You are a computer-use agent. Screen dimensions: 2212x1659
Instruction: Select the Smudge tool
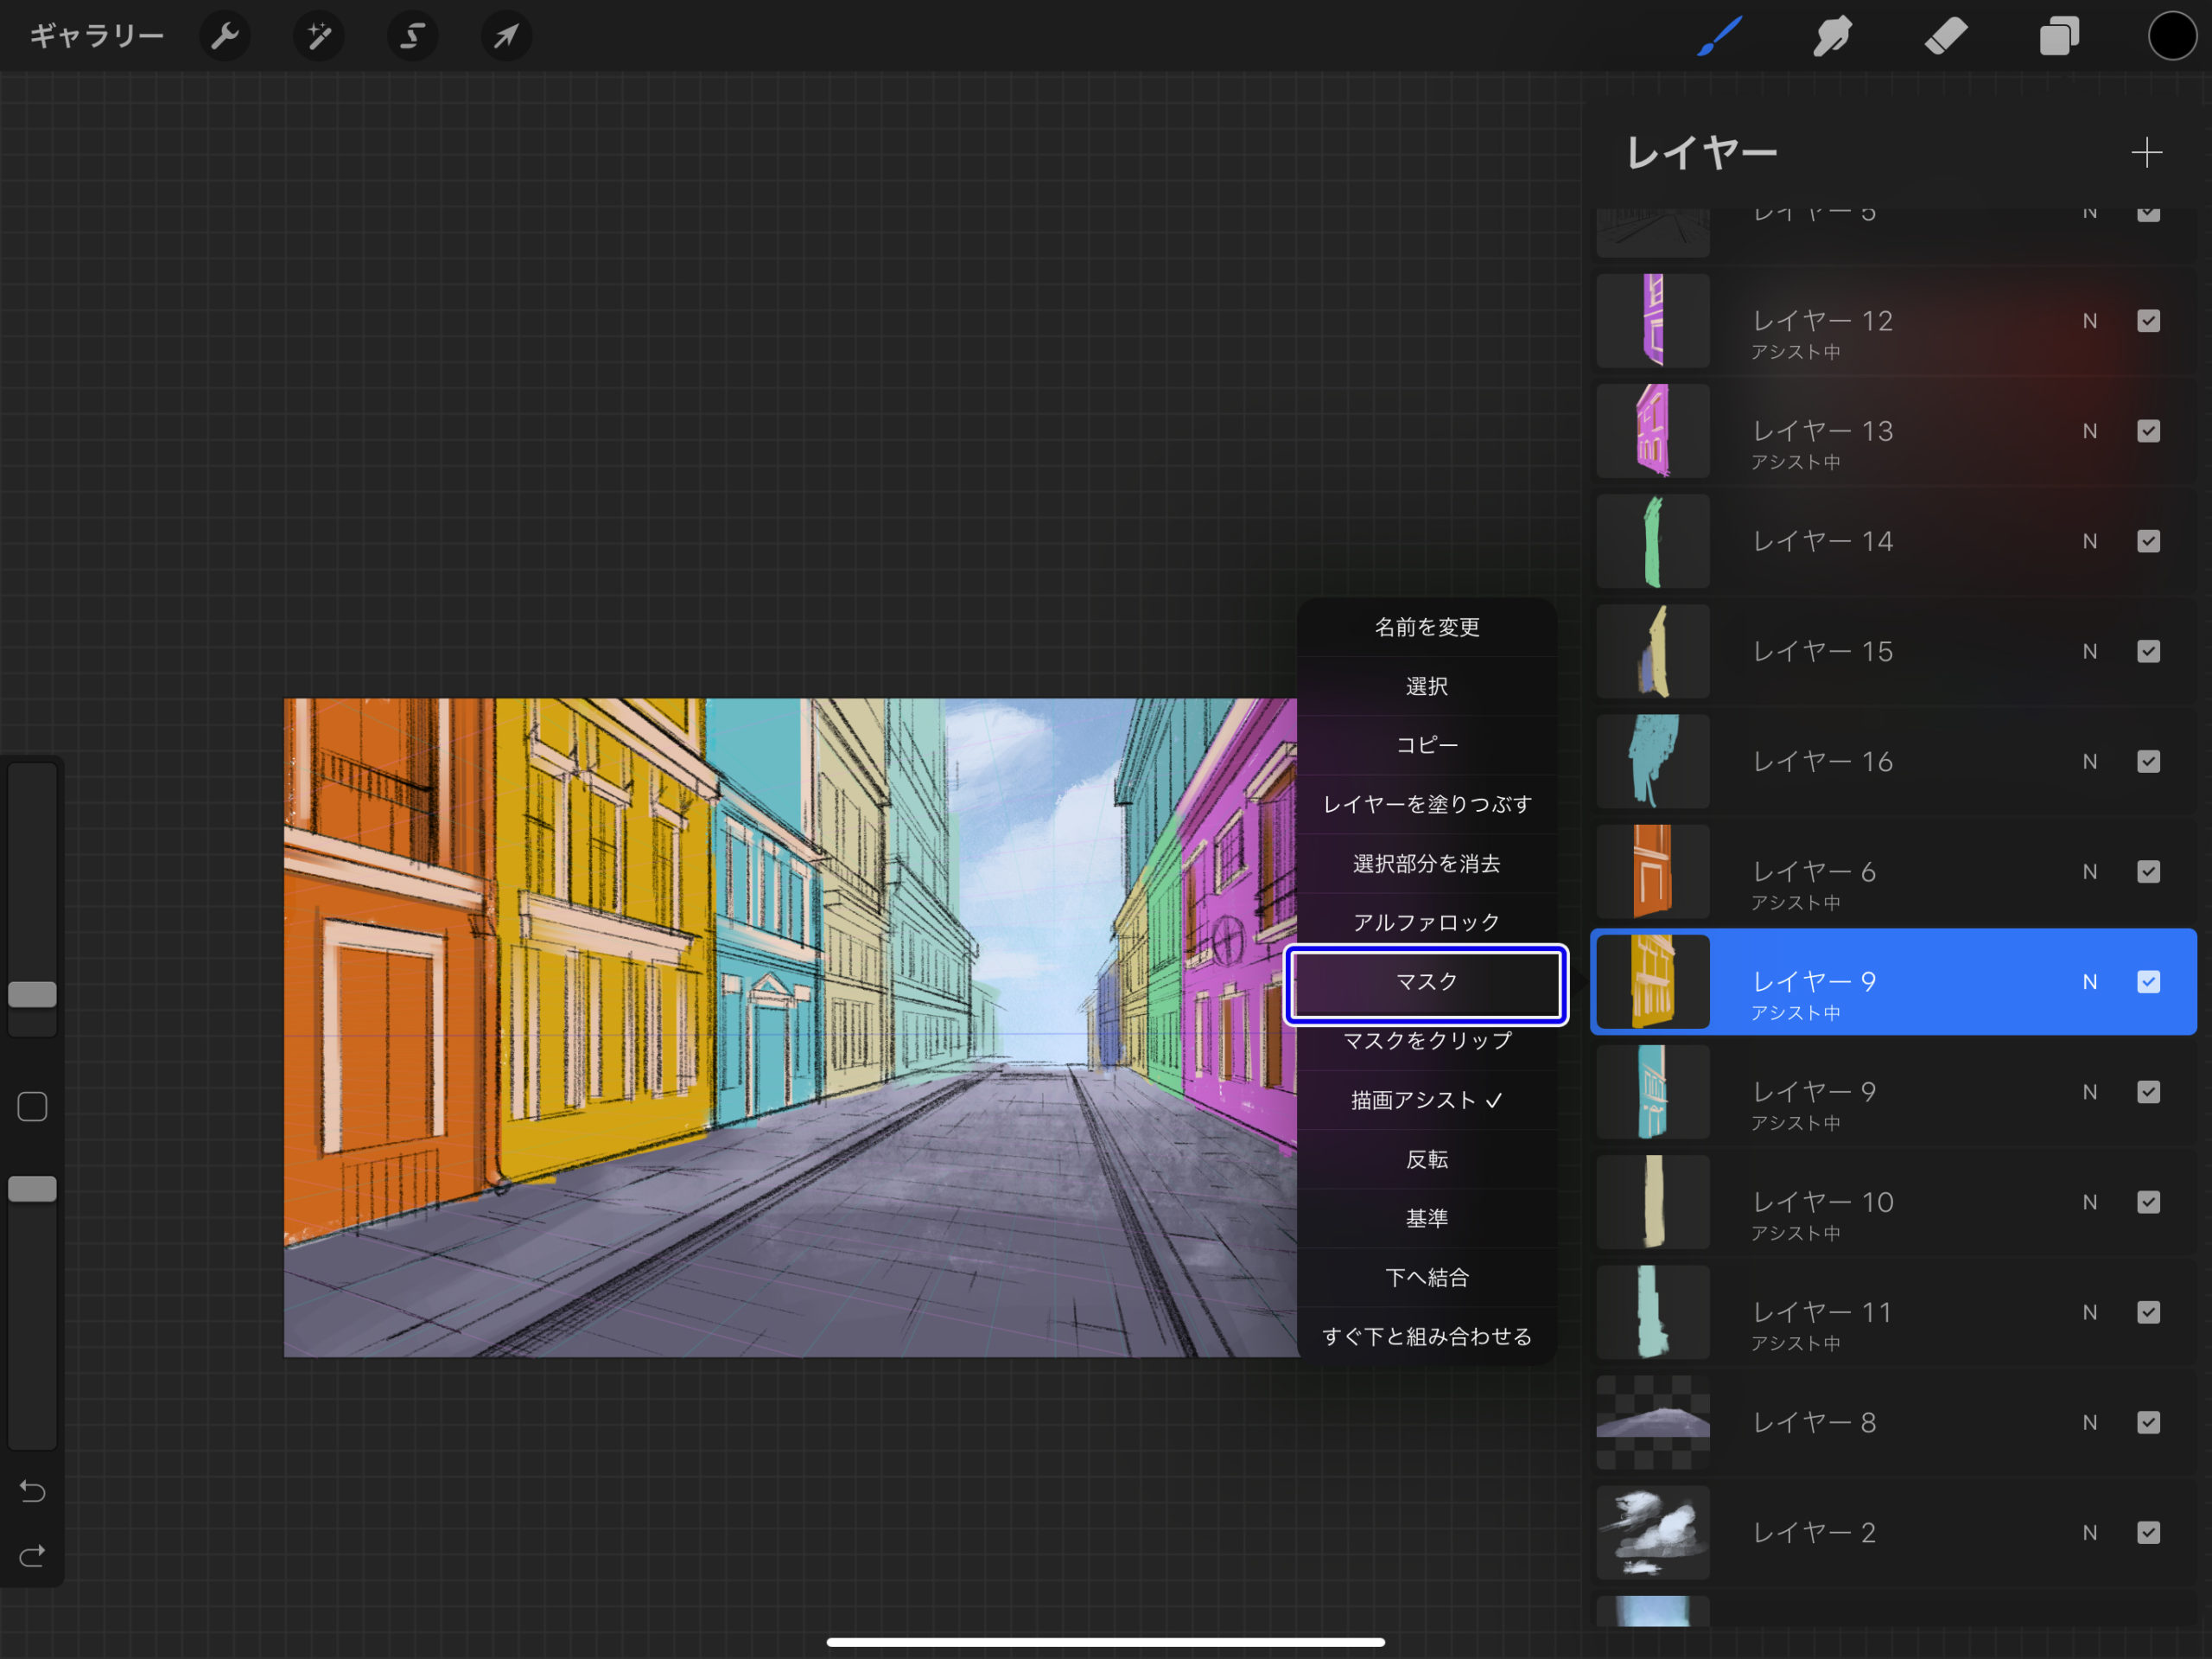pos(1833,36)
